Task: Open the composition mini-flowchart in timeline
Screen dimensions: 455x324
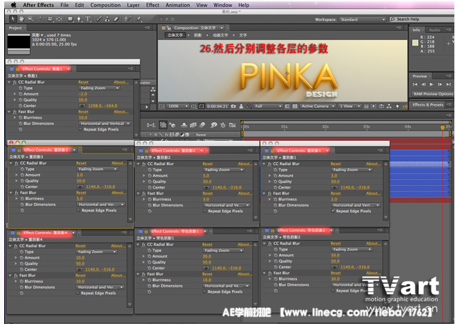Action: [x=150, y=125]
